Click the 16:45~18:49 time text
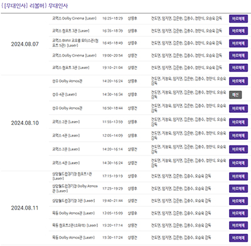251x246 pixels. point(112,43)
